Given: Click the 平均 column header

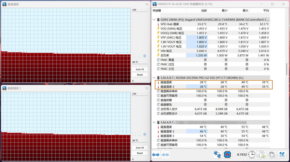Looking at the screenshot, I should 259,10.
